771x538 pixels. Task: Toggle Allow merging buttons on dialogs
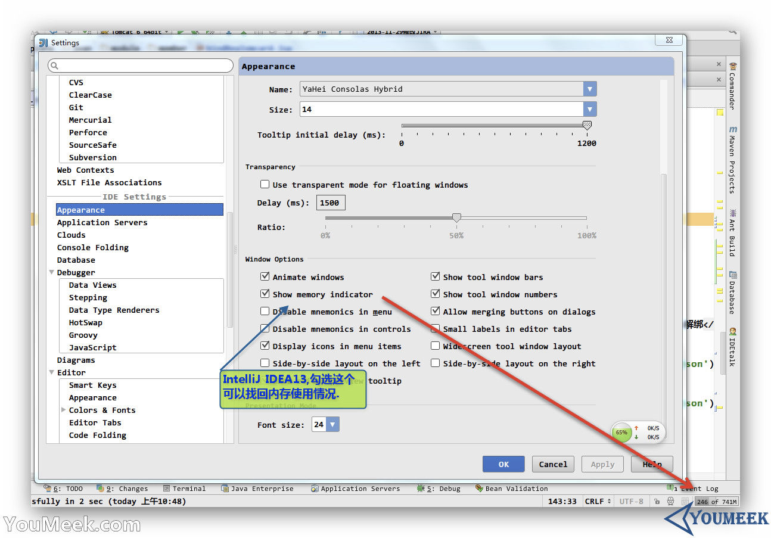(x=436, y=312)
